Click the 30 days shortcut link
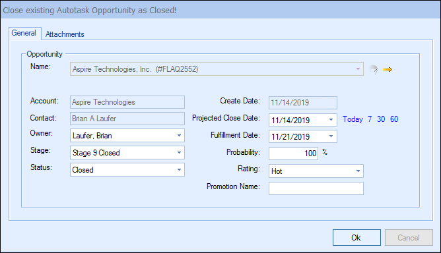The width and height of the screenshot is (441, 253). (x=381, y=119)
